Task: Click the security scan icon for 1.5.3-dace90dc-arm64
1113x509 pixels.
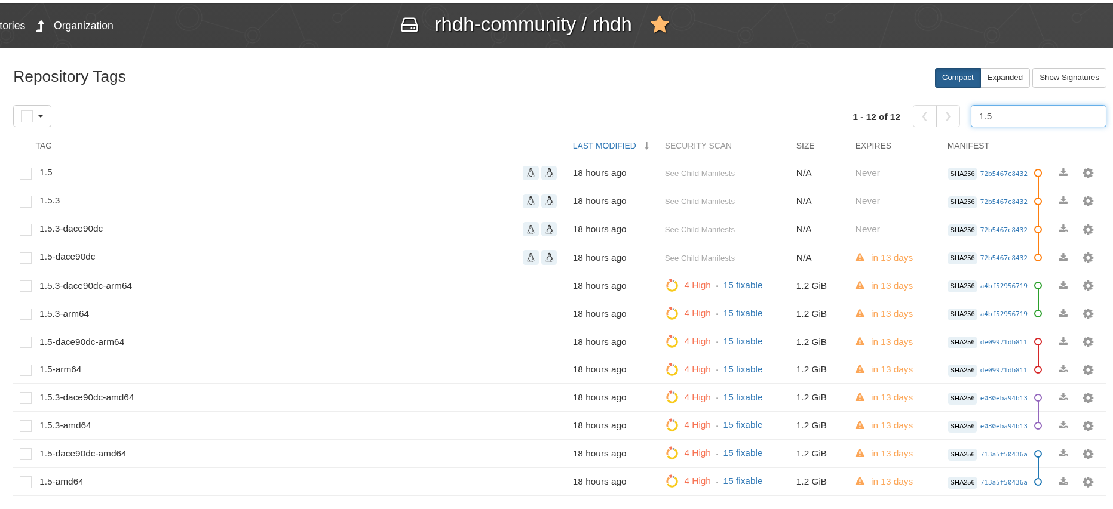Action: tap(672, 286)
